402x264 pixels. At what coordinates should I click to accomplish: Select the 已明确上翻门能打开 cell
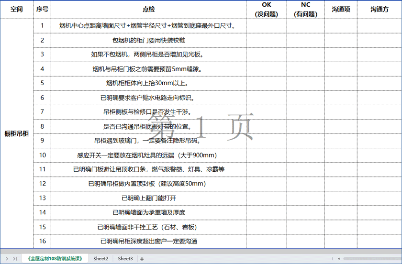pos(148,198)
